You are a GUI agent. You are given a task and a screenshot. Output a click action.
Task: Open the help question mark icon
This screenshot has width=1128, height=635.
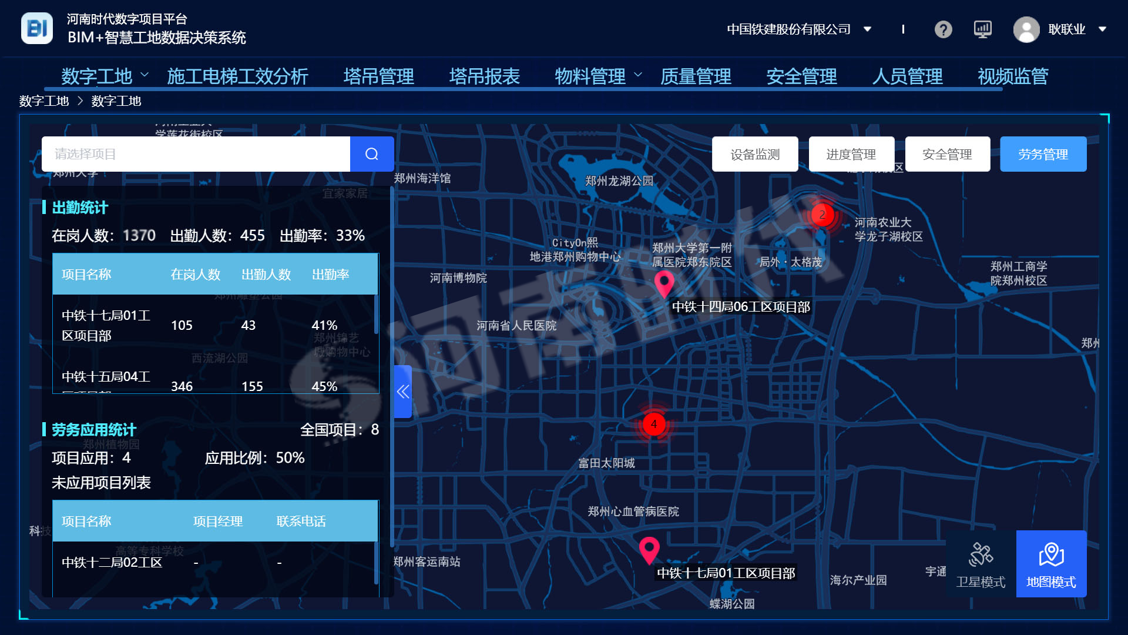coord(943,29)
